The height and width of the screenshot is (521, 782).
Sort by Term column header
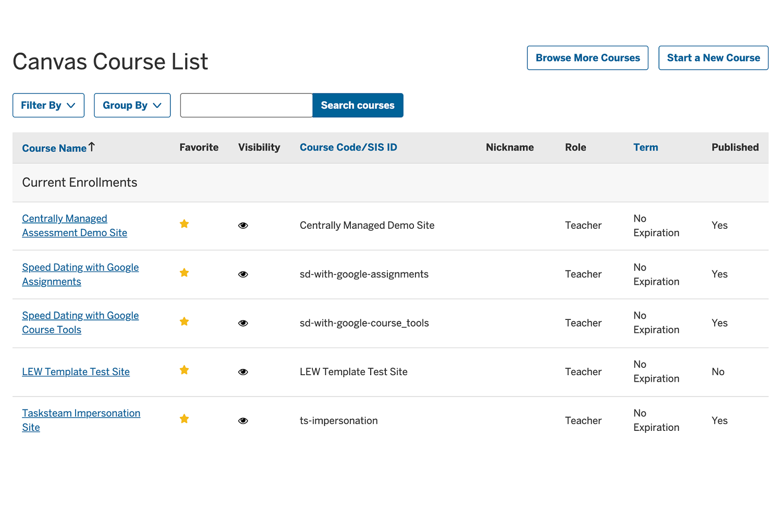645,147
